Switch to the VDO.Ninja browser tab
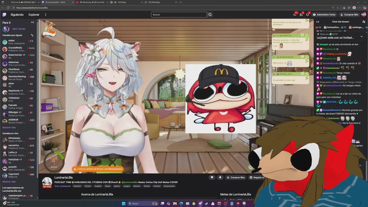 click(126, 2)
